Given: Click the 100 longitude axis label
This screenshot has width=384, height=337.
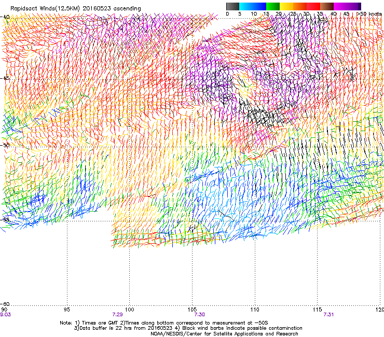Looking at the screenshot, I should 129,310.
